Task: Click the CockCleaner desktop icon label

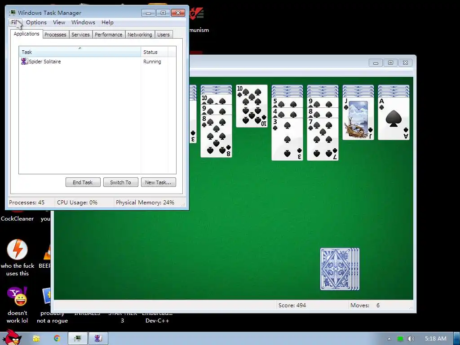Action: coord(18,219)
